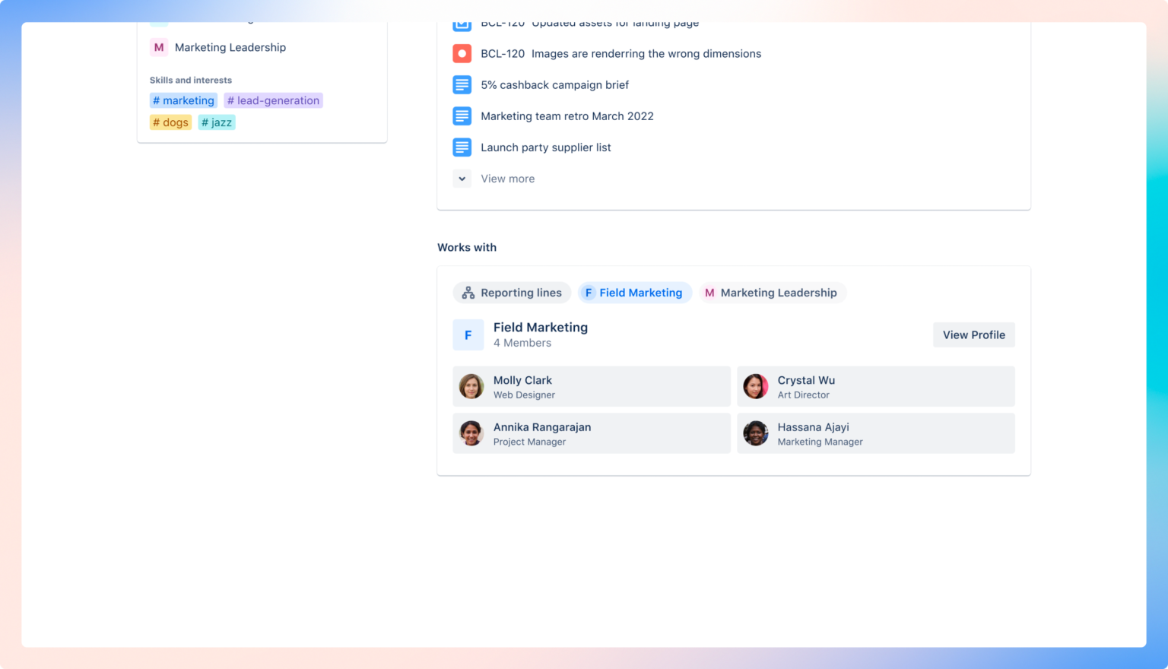Click the document icon for 5% cashback campaign brief

tap(462, 84)
